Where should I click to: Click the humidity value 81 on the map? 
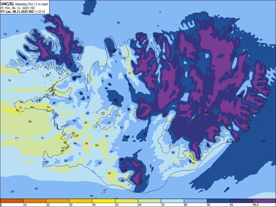[107, 136]
